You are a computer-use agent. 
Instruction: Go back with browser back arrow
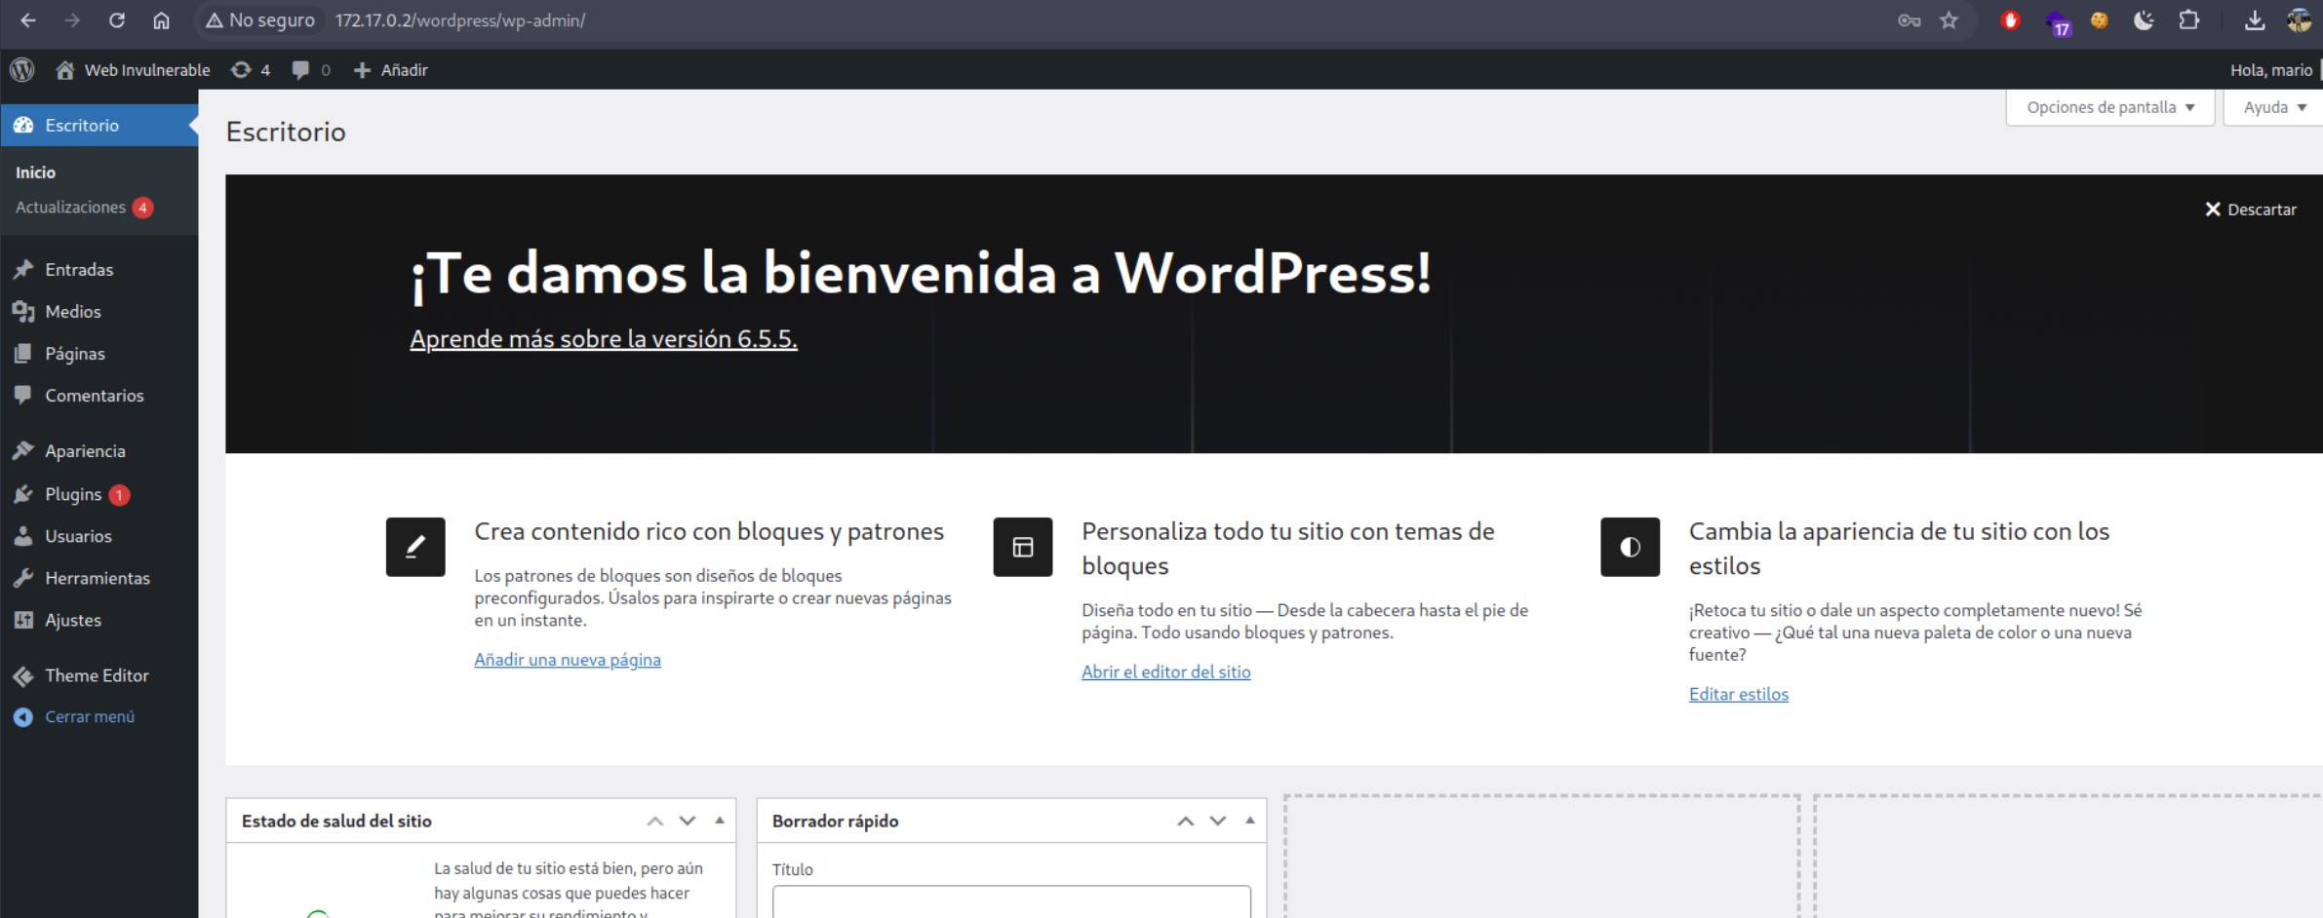pos(28,20)
